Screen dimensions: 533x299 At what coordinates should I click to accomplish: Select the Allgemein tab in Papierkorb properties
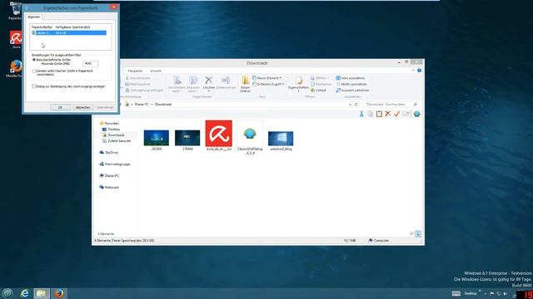click(x=33, y=17)
